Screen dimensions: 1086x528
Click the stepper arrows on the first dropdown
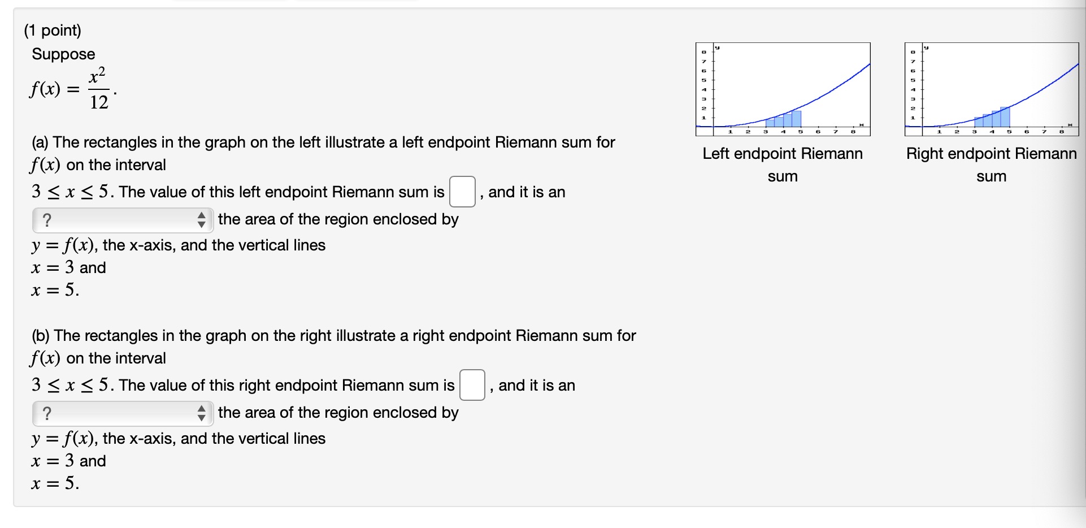click(x=202, y=220)
